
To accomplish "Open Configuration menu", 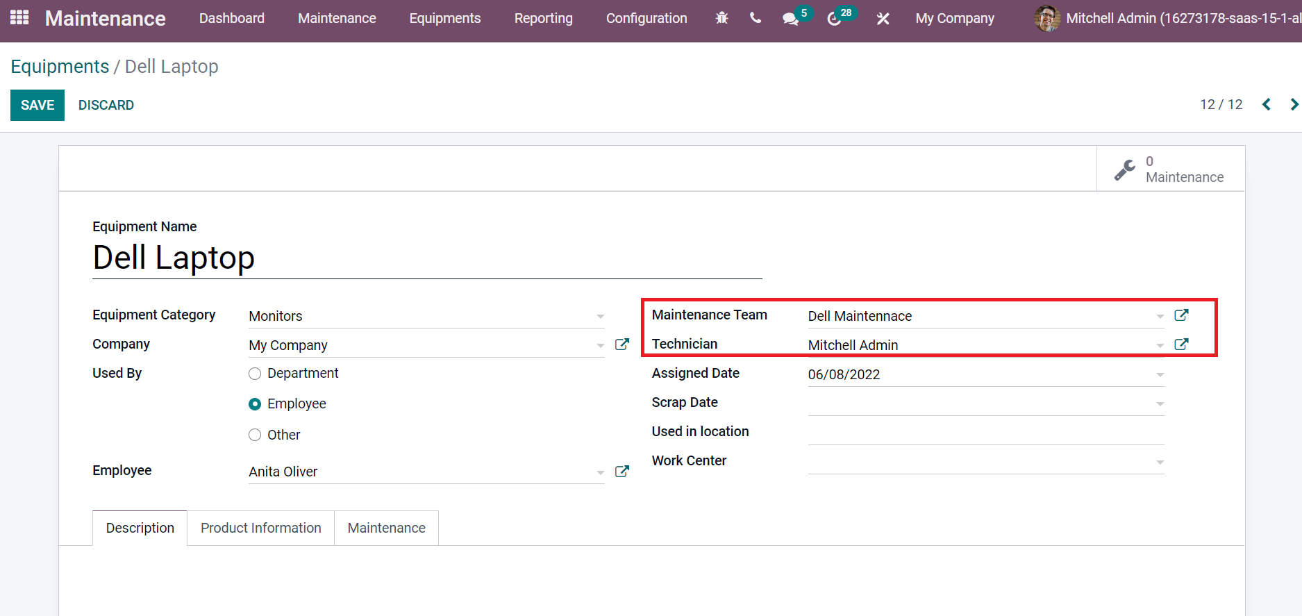I will pos(646,19).
